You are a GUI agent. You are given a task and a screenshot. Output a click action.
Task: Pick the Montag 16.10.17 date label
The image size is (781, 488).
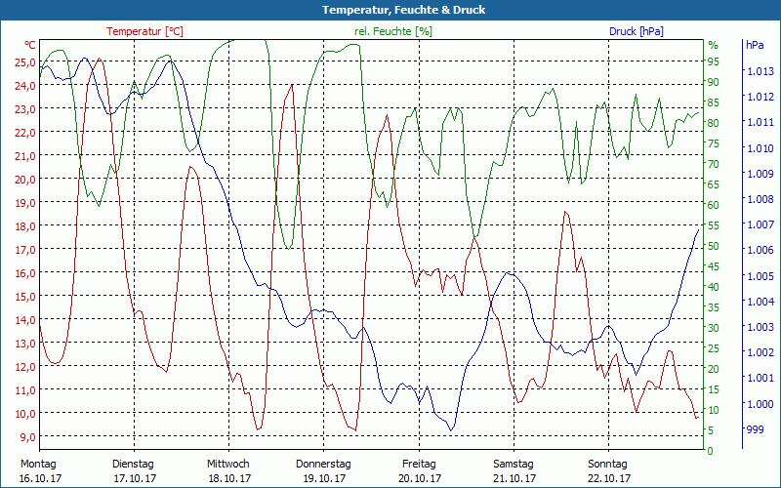click(39, 470)
